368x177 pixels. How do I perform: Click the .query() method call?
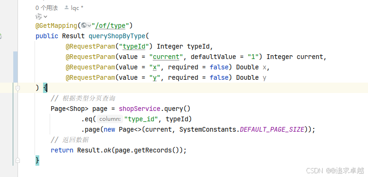click(x=175, y=109)
